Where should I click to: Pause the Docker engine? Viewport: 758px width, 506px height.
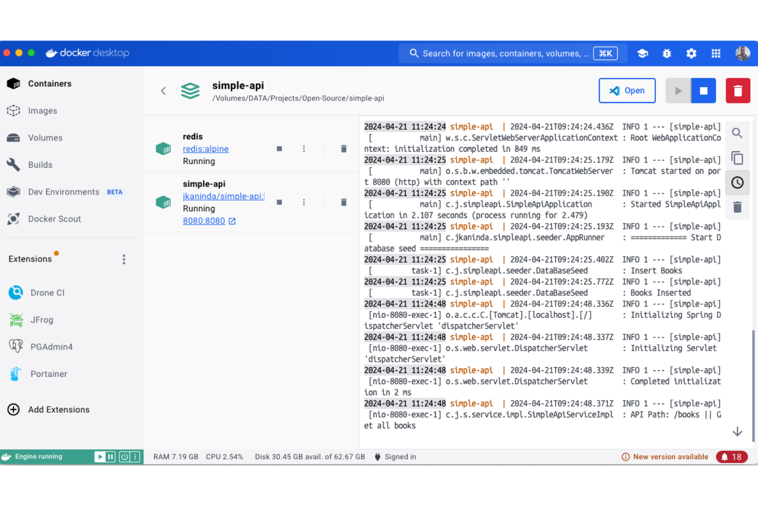111,457
